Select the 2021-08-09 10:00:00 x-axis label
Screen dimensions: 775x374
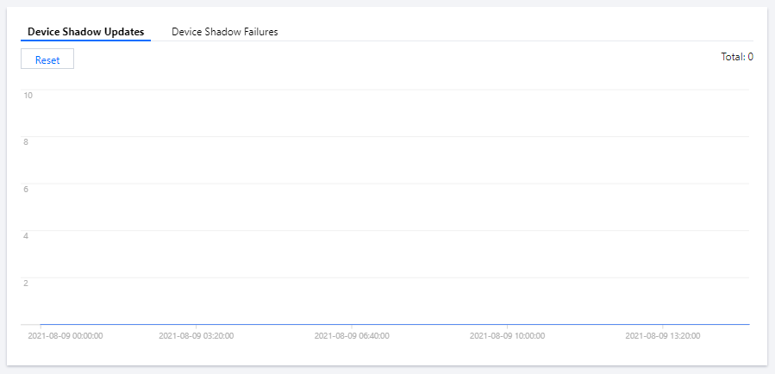506,336
